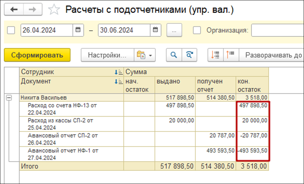
Task: Click the period selection ellipsis button
Action: coord(174,30)
